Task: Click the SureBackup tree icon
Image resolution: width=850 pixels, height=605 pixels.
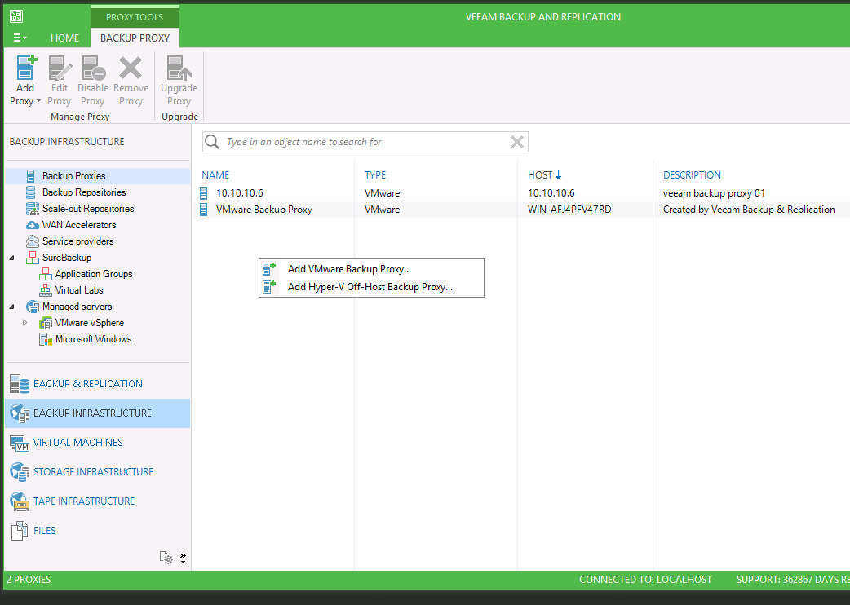Action: click(x=33, y=258)
